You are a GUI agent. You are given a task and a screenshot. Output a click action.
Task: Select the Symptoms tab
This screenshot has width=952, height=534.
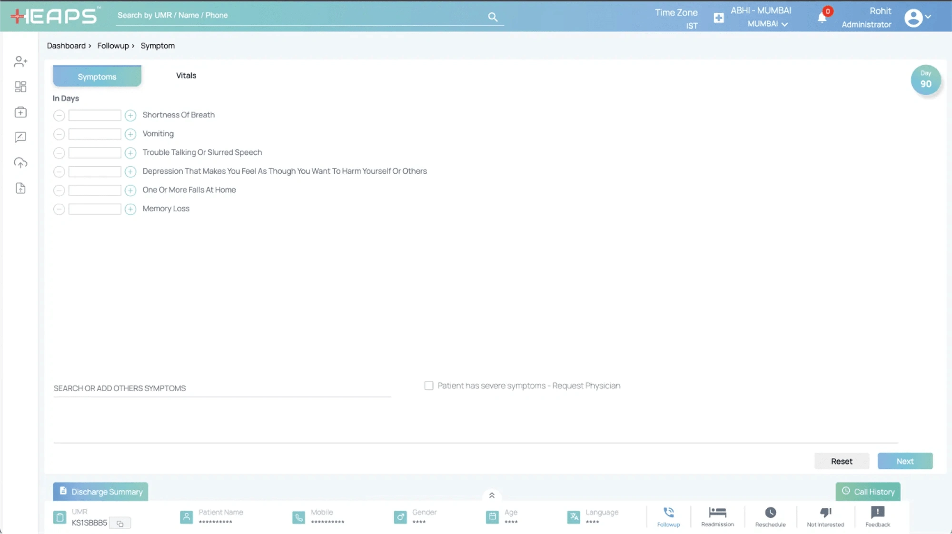click(x=97, y=77)
